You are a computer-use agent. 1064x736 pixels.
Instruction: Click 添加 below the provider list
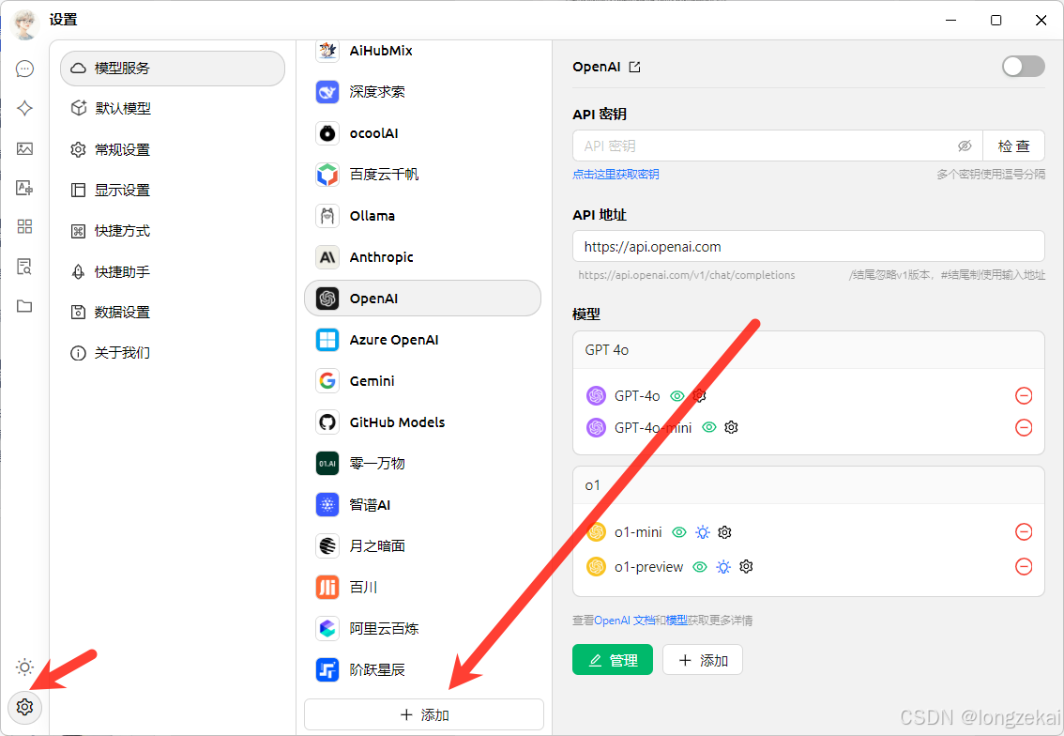pos(424,715)
